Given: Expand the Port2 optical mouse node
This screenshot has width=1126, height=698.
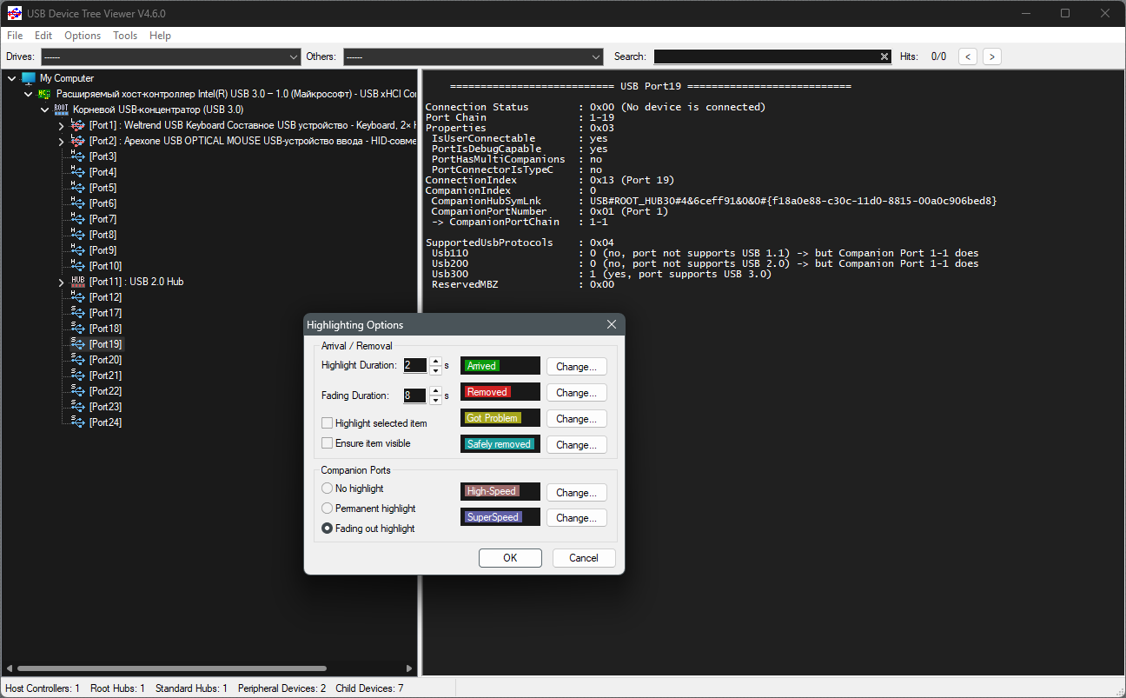Looking at the screenshot, I should [x=62, y=142].
